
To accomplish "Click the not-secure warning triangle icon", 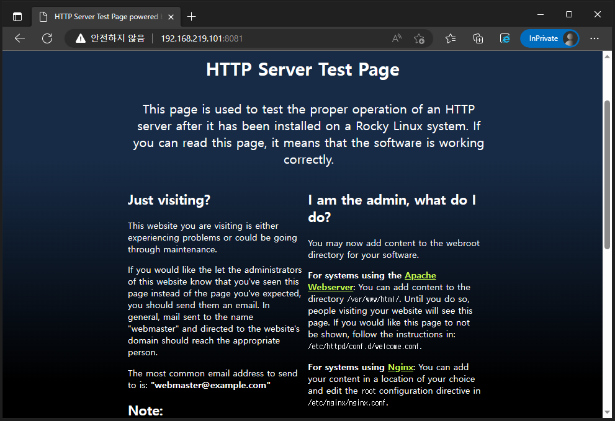I will point(81,38).
